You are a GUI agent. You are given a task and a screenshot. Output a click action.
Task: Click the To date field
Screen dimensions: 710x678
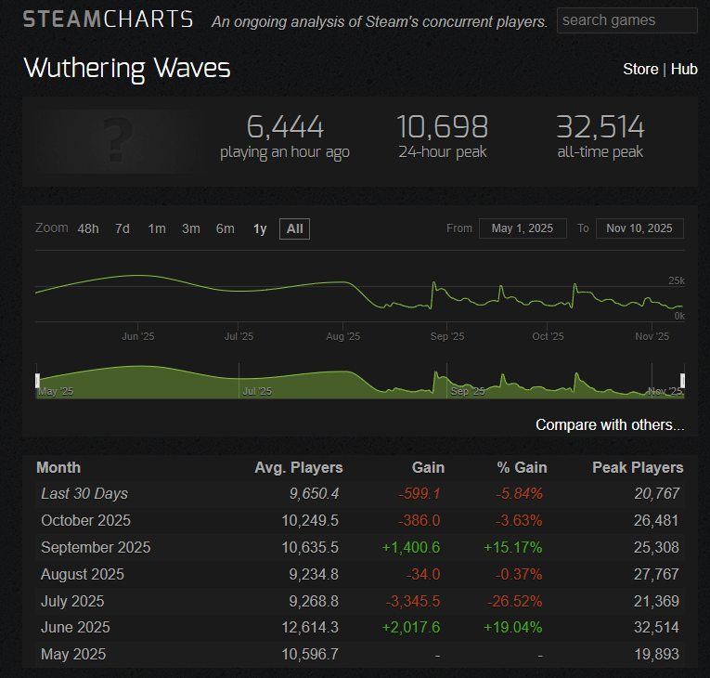(x=639, y=228)
